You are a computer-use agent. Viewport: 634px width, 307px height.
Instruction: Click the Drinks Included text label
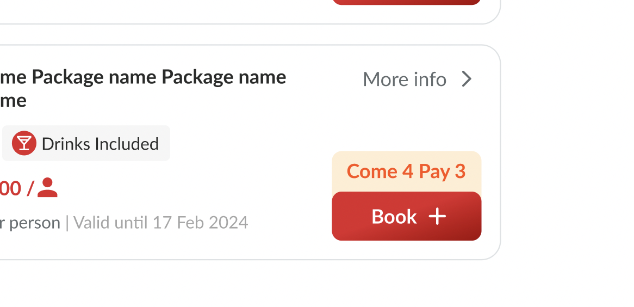[x=100, y=144]
